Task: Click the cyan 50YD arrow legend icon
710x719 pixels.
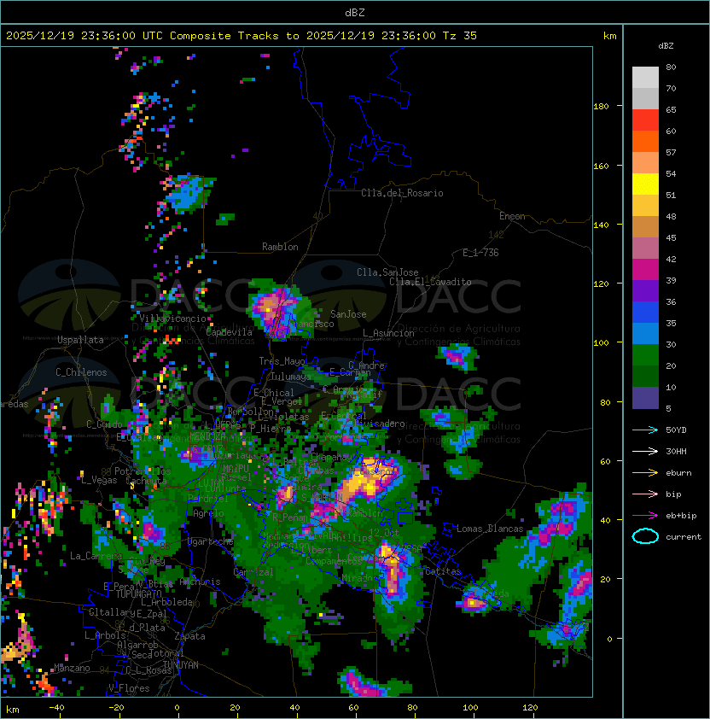Action: coord(645,430)
